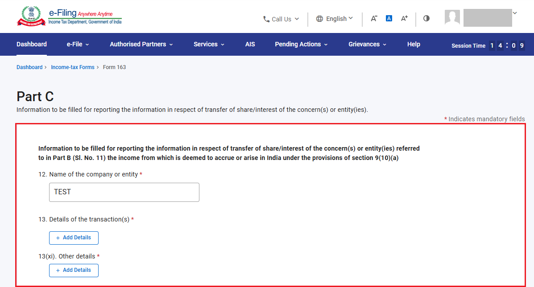The image size is (534, 287).
Task: Toggle high contrast mode icon
Action: click(426, 18)
